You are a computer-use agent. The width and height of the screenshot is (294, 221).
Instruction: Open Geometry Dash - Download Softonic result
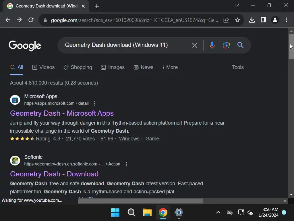(x=54, y=174)
